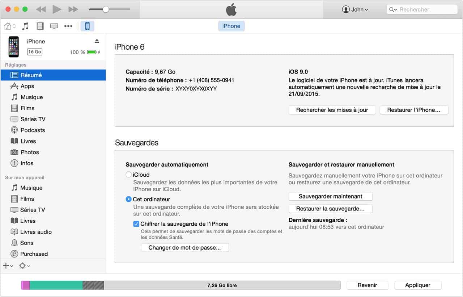Click the Livres book icon under Réglages
Image resolution: width=463 pixels, height=297 pixels.
point(14,141)
